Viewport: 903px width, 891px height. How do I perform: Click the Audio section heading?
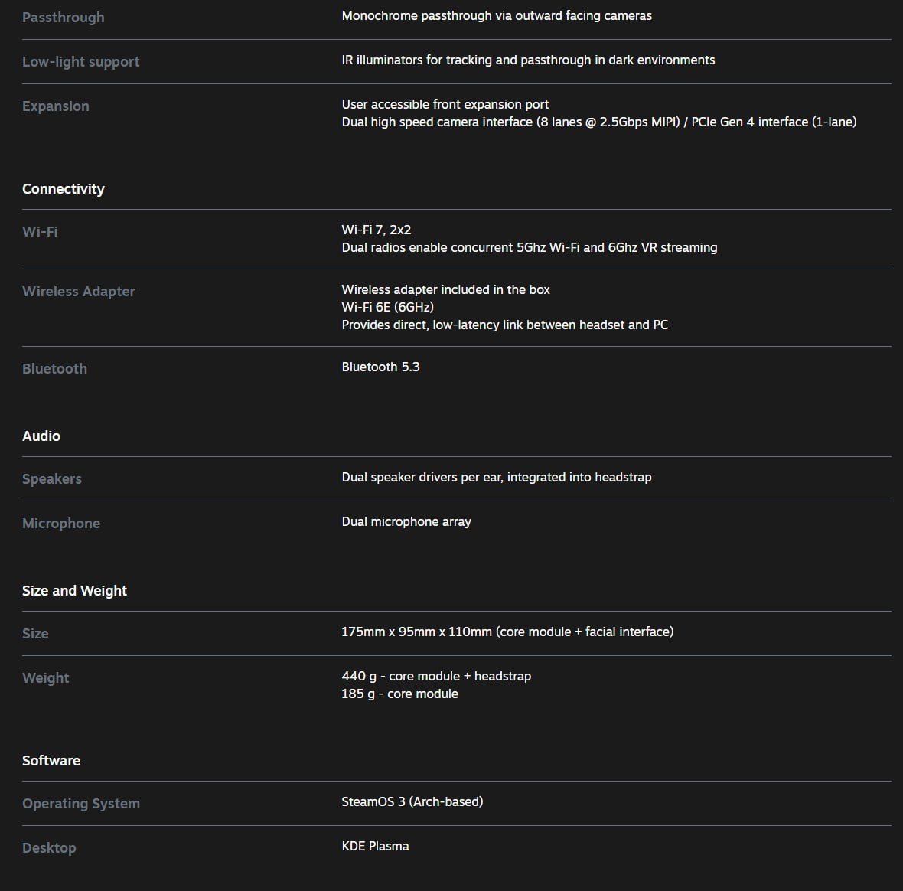point(41,436)
